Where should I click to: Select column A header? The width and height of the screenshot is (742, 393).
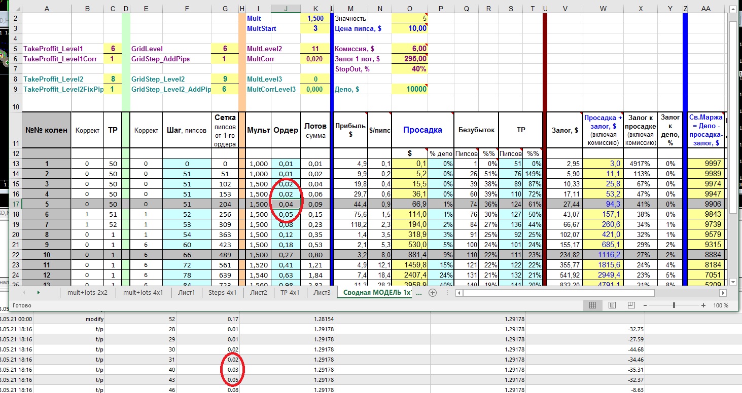47,9
